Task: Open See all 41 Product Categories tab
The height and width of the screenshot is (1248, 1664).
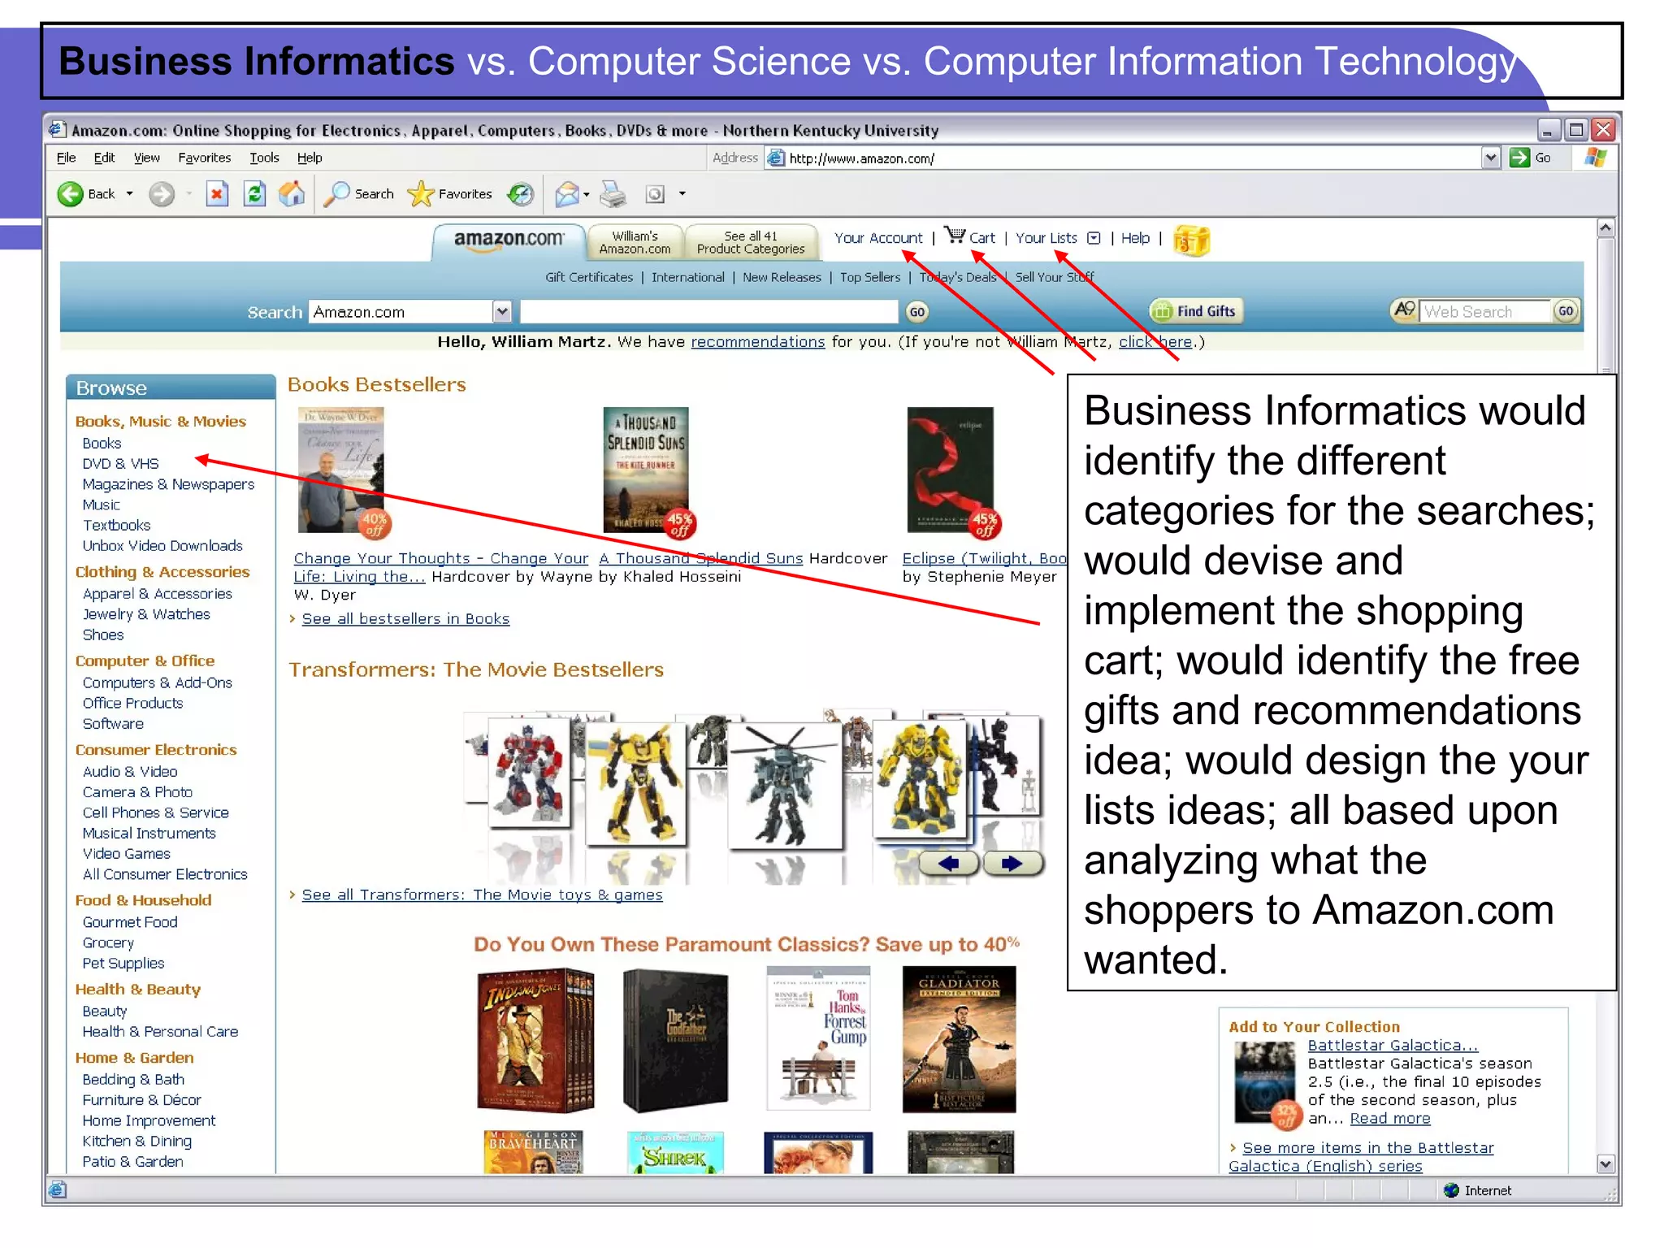Action: point(751,242)
